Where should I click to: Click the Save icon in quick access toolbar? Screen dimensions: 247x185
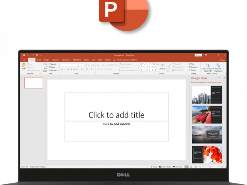click(x=24, y=55)
